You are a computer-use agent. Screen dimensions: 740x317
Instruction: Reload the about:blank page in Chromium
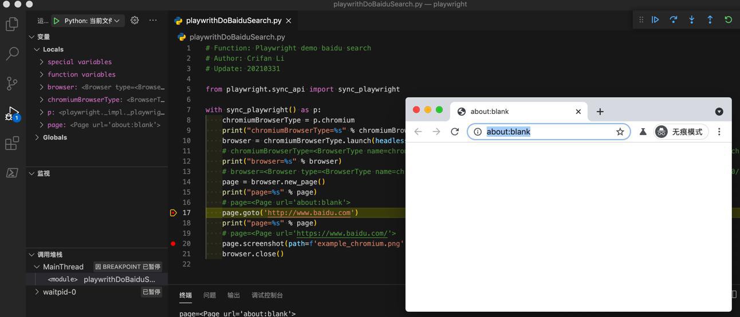click(455, 132)
